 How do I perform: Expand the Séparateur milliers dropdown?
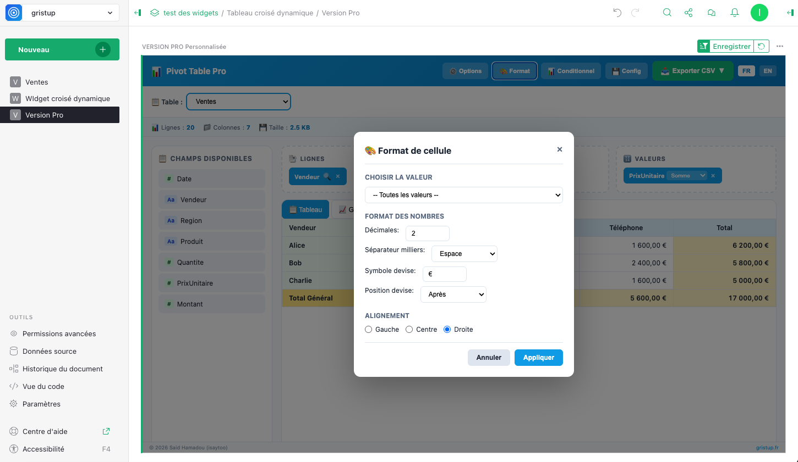(464, 254)
